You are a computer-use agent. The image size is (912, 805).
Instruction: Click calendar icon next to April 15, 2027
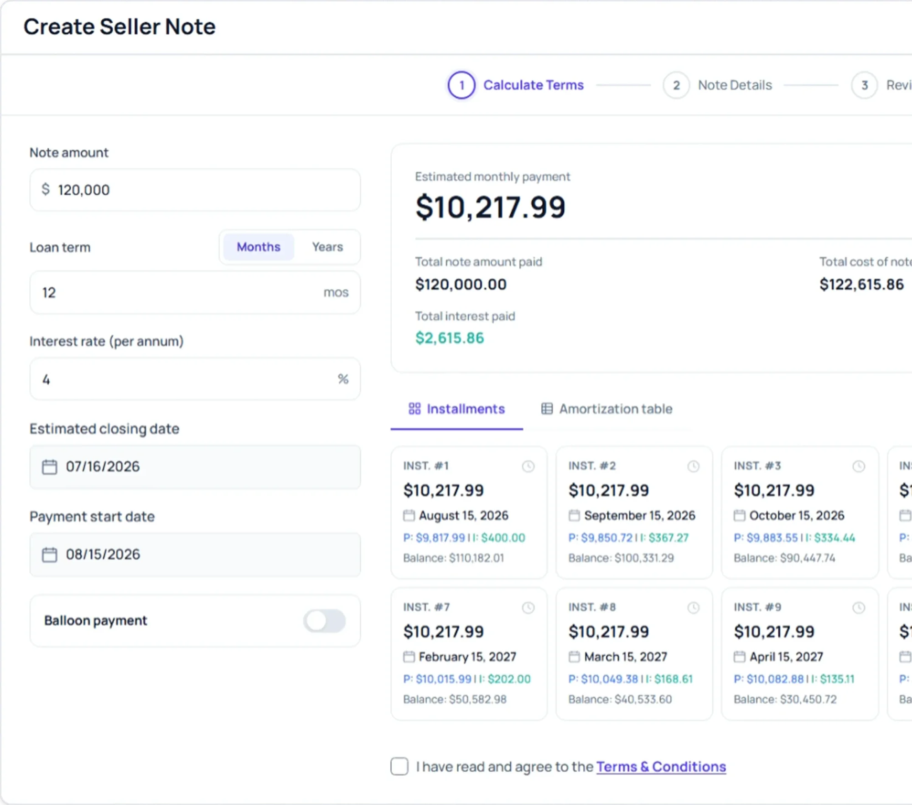point(739,657)
